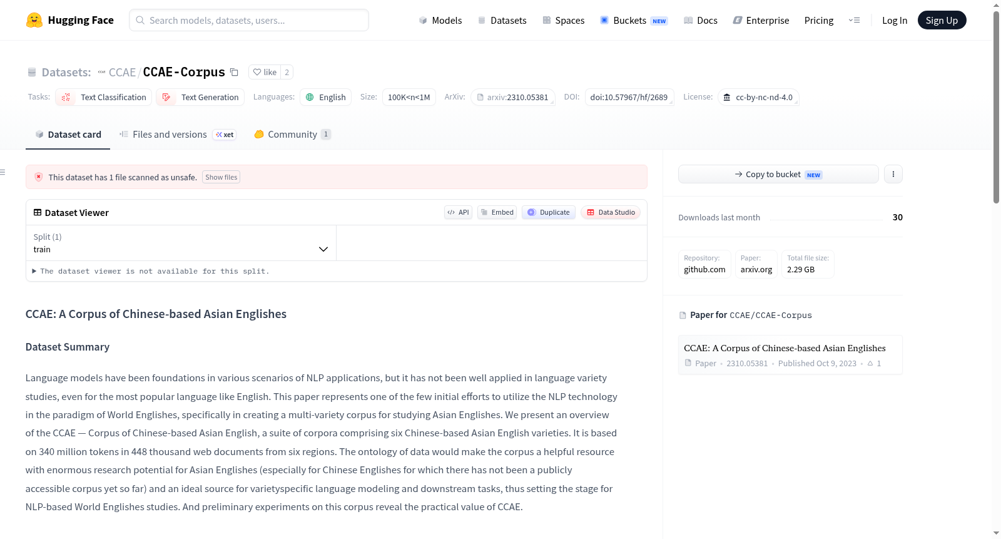Click Show files for unsafe scan
Viewport: 1001px width, 539px height.
221,177
